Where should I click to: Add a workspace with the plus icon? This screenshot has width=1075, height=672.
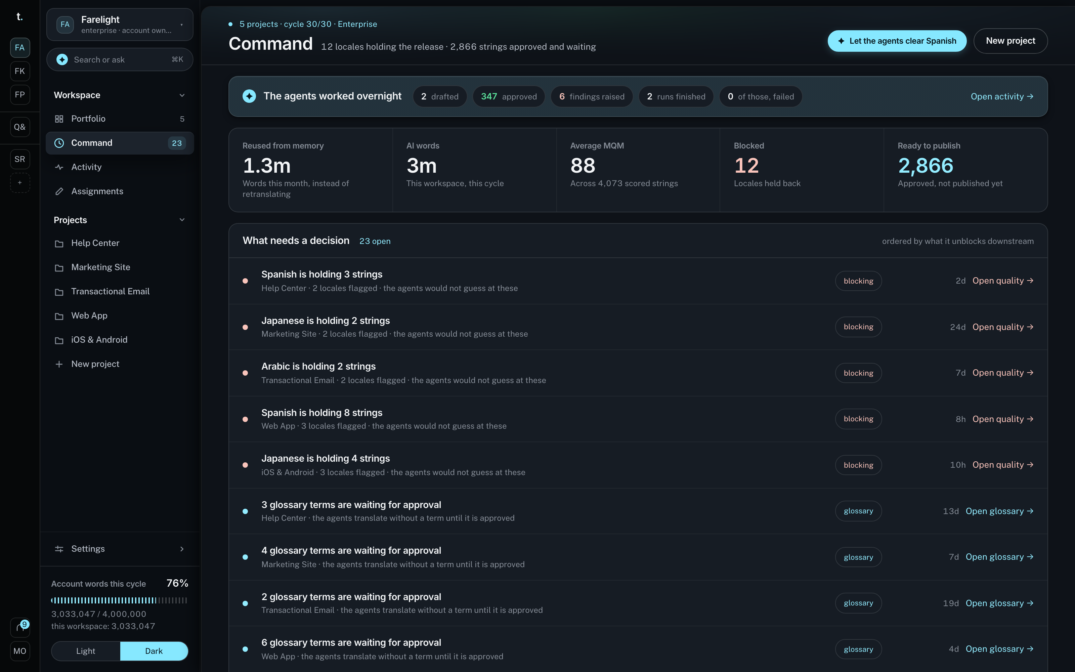(x=20, y=183)
